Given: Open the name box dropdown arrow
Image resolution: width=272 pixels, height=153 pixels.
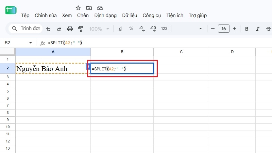Looking at the screenshot, I should pyautogui.click(x=31, y=43).
